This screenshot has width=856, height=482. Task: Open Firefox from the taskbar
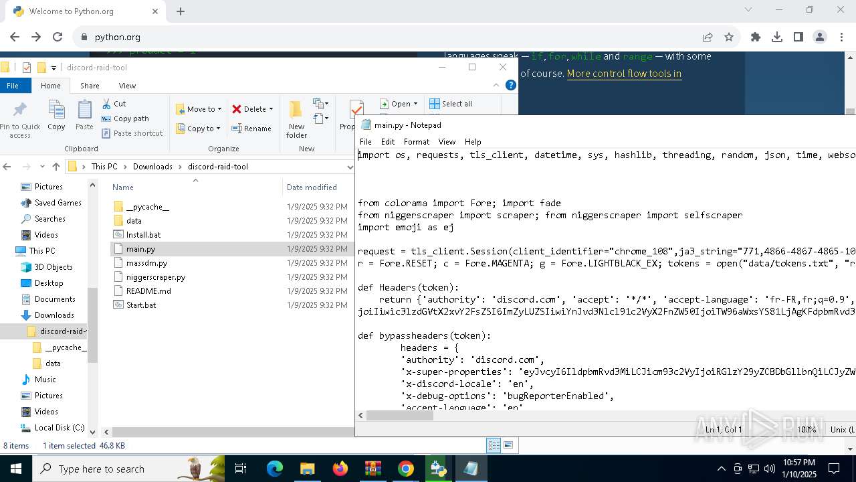[x=340, y=469]
